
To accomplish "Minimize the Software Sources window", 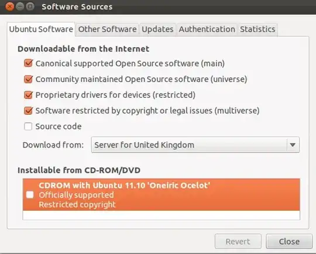I will [20, 6].
